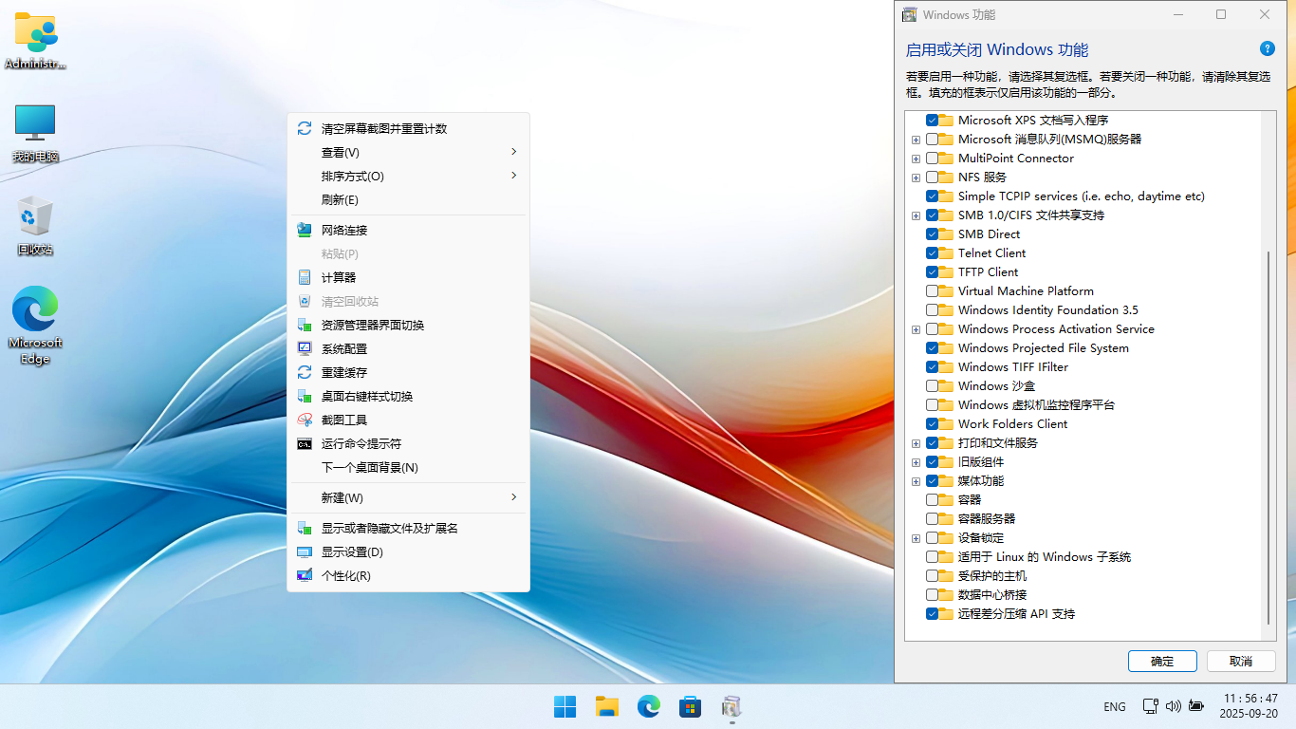Enable the Virtual Machine Platform checkbox
The image size is (1296, 729).
point(932,290)
